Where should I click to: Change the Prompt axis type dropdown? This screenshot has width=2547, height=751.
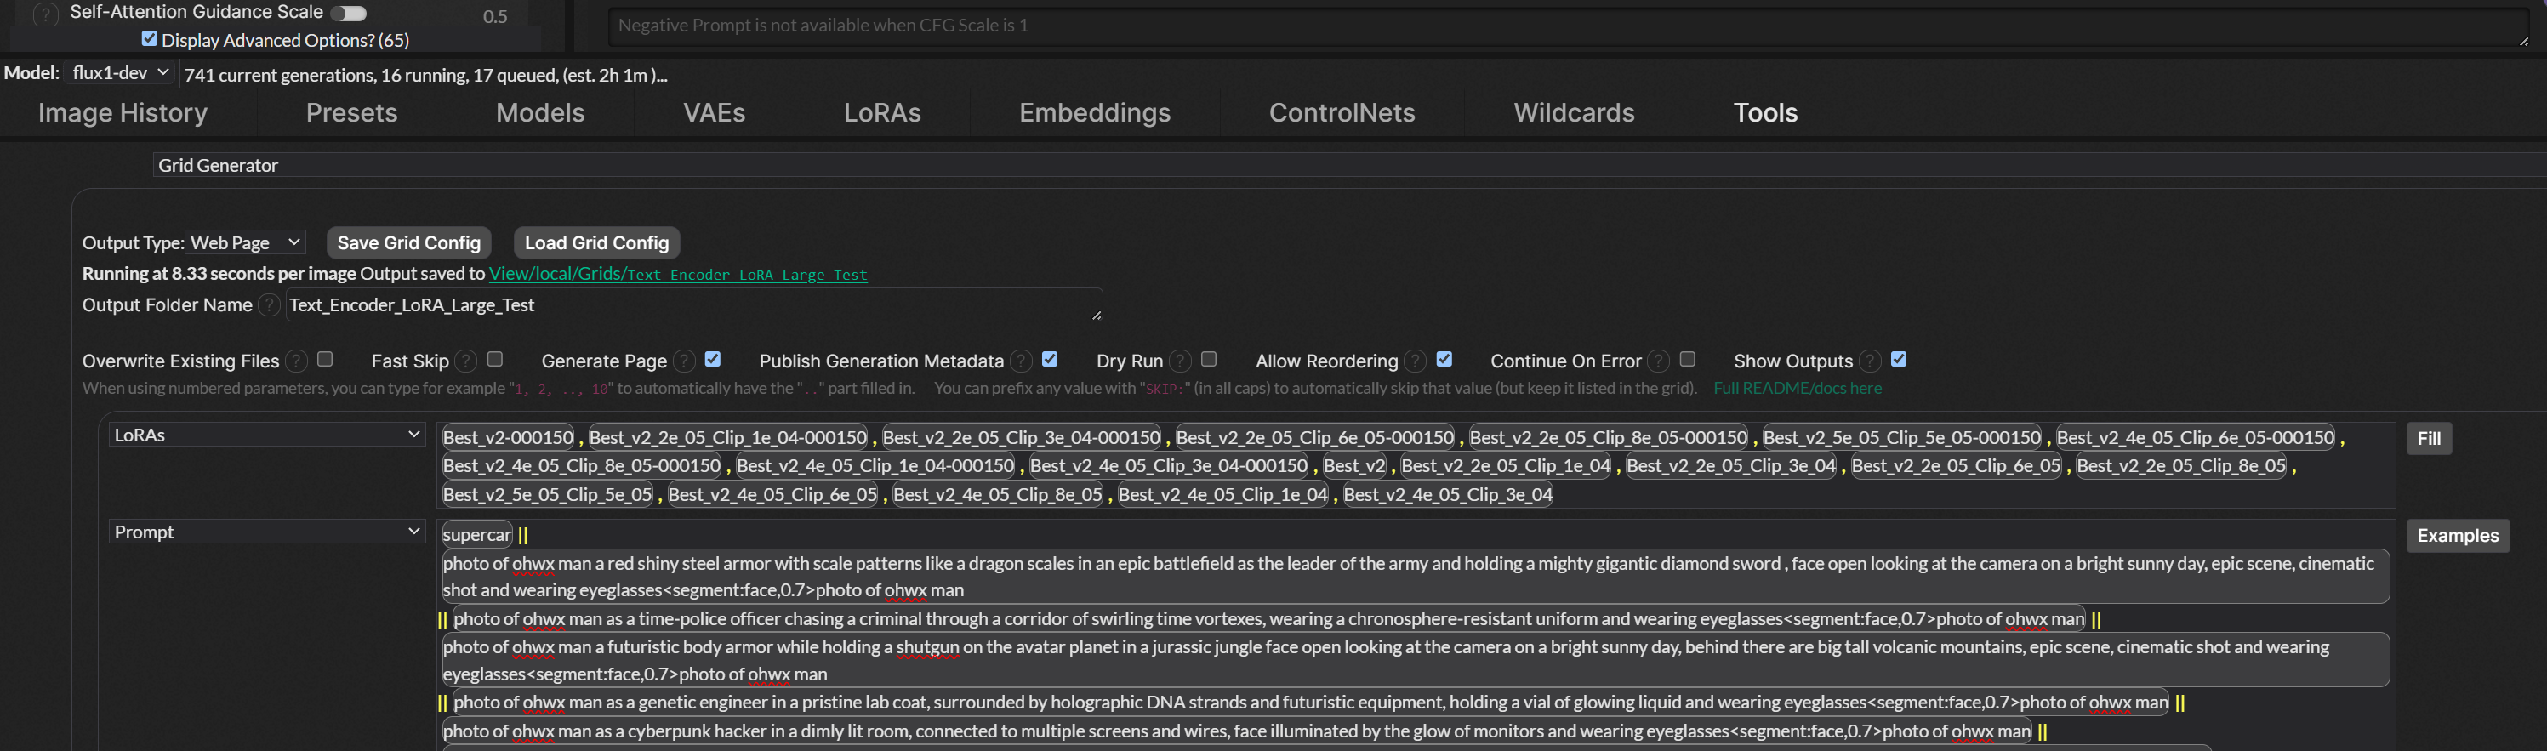click(267, 532)
